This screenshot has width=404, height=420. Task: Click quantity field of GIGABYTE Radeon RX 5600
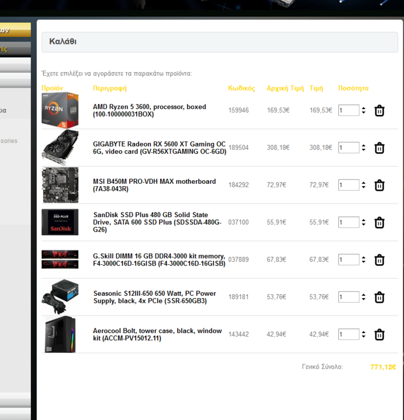[x=349, y=148]
